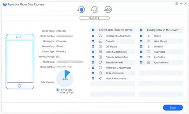
Task: Click the App Photos picture icon
Action: (148, 52)
